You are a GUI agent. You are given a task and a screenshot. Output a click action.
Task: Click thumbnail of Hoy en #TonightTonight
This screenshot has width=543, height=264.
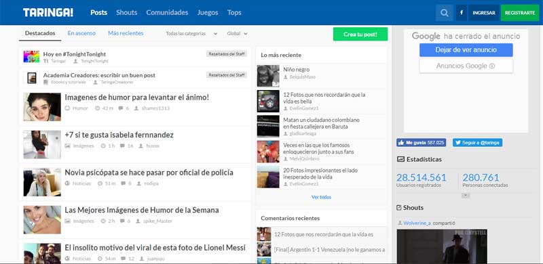pos(31,57)
